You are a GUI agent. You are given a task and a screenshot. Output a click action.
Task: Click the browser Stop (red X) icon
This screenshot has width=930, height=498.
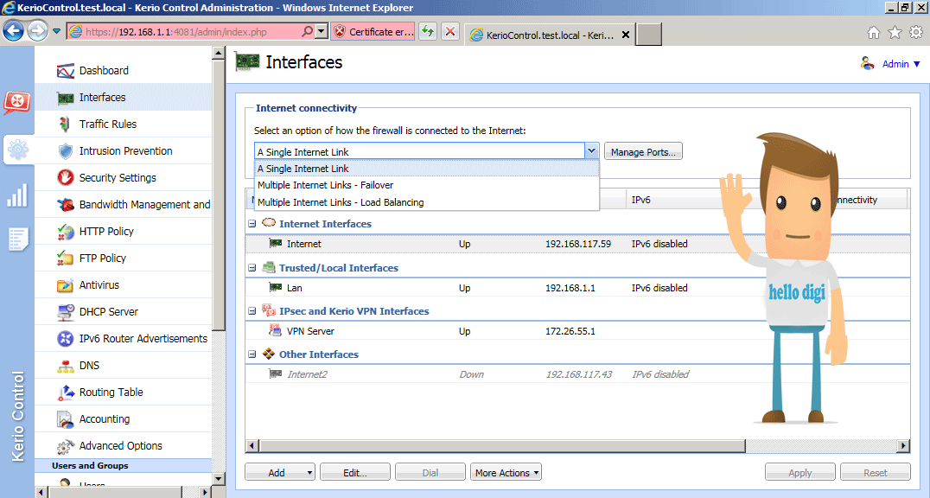pos(450,31)
